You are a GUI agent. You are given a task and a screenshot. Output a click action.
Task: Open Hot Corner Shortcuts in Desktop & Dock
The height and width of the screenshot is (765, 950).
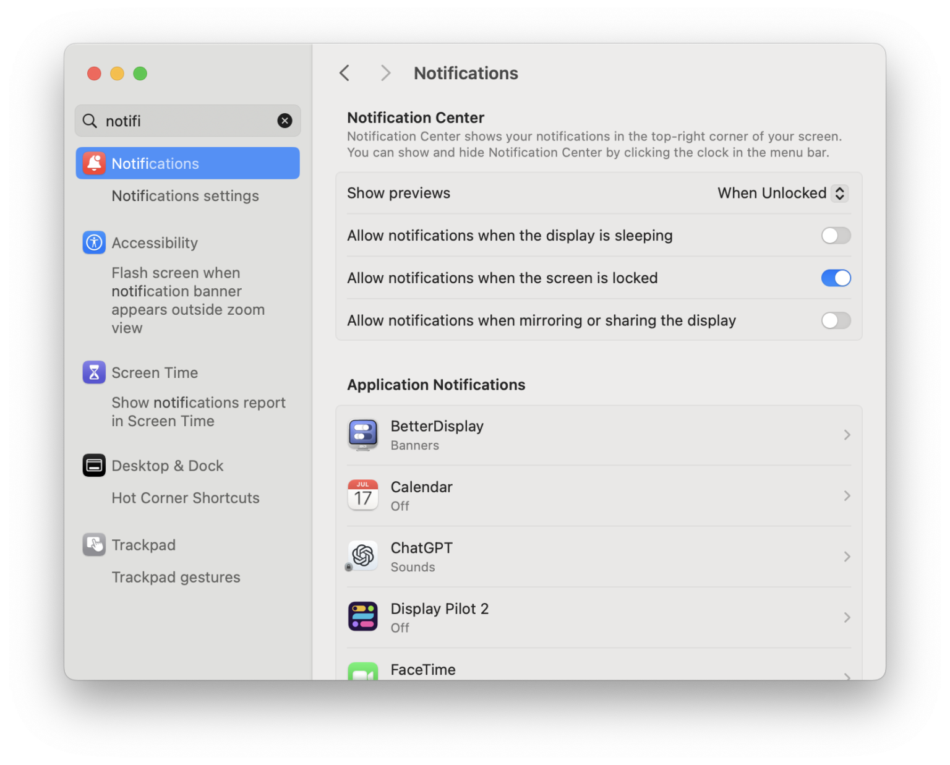pos(186,498)
